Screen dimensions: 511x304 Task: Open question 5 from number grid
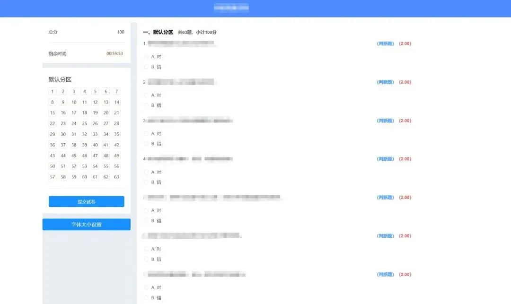point(95,91)
